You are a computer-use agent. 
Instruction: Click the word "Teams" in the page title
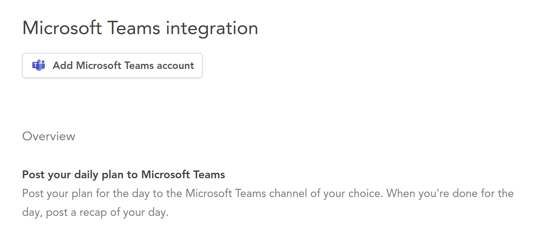coord(134,29)
